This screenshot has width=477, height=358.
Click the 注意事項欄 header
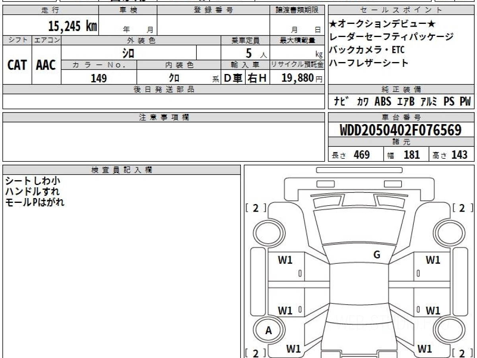coord(164,117)
